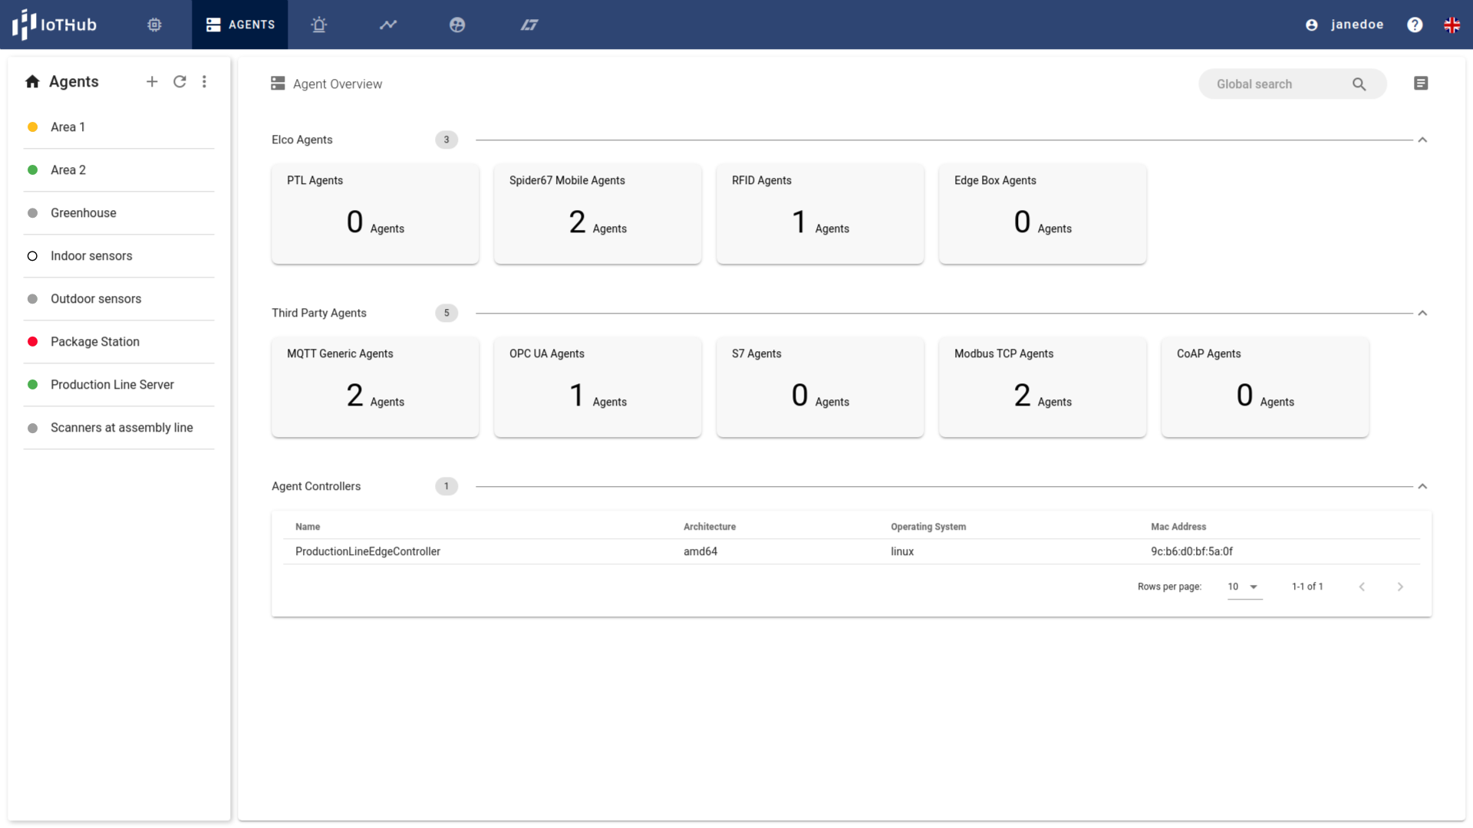
Task: Toggle status indicator for Package Station
Action: (32, 342)
